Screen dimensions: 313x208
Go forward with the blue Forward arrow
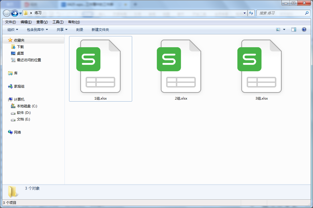tap(15, 13)
